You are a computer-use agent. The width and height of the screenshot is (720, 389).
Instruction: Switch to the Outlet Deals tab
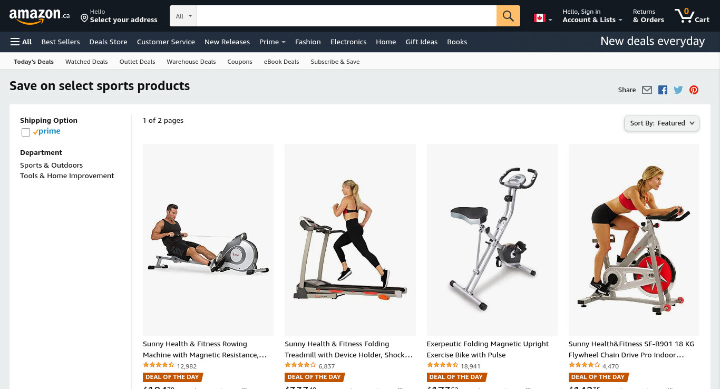click(137, 62)
